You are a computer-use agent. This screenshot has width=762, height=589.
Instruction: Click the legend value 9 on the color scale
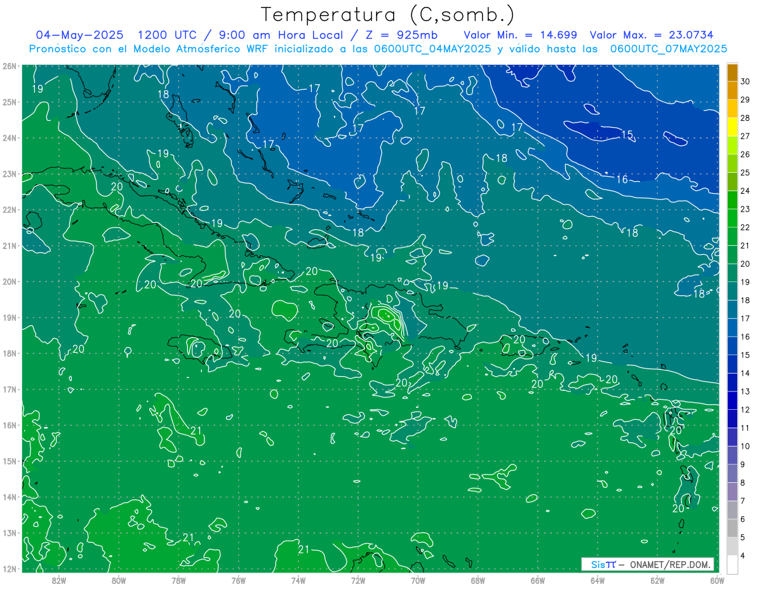click(744, 464)
